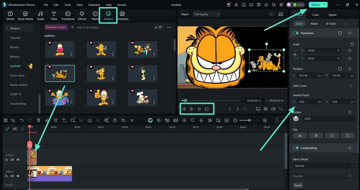This screenshot has width=360, height=190.
Task: Enable the Path Curve switch
Action: point(352,86)
